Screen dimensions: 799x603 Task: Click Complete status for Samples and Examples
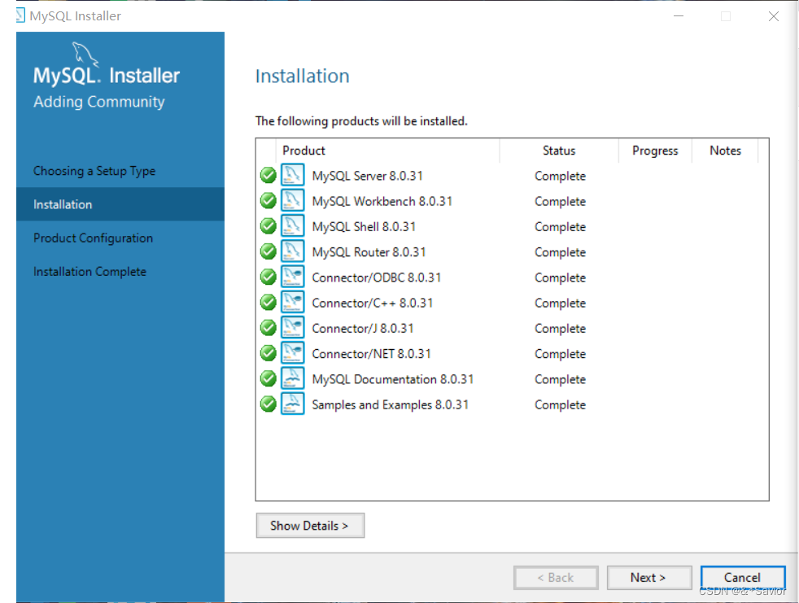point(560,405)
